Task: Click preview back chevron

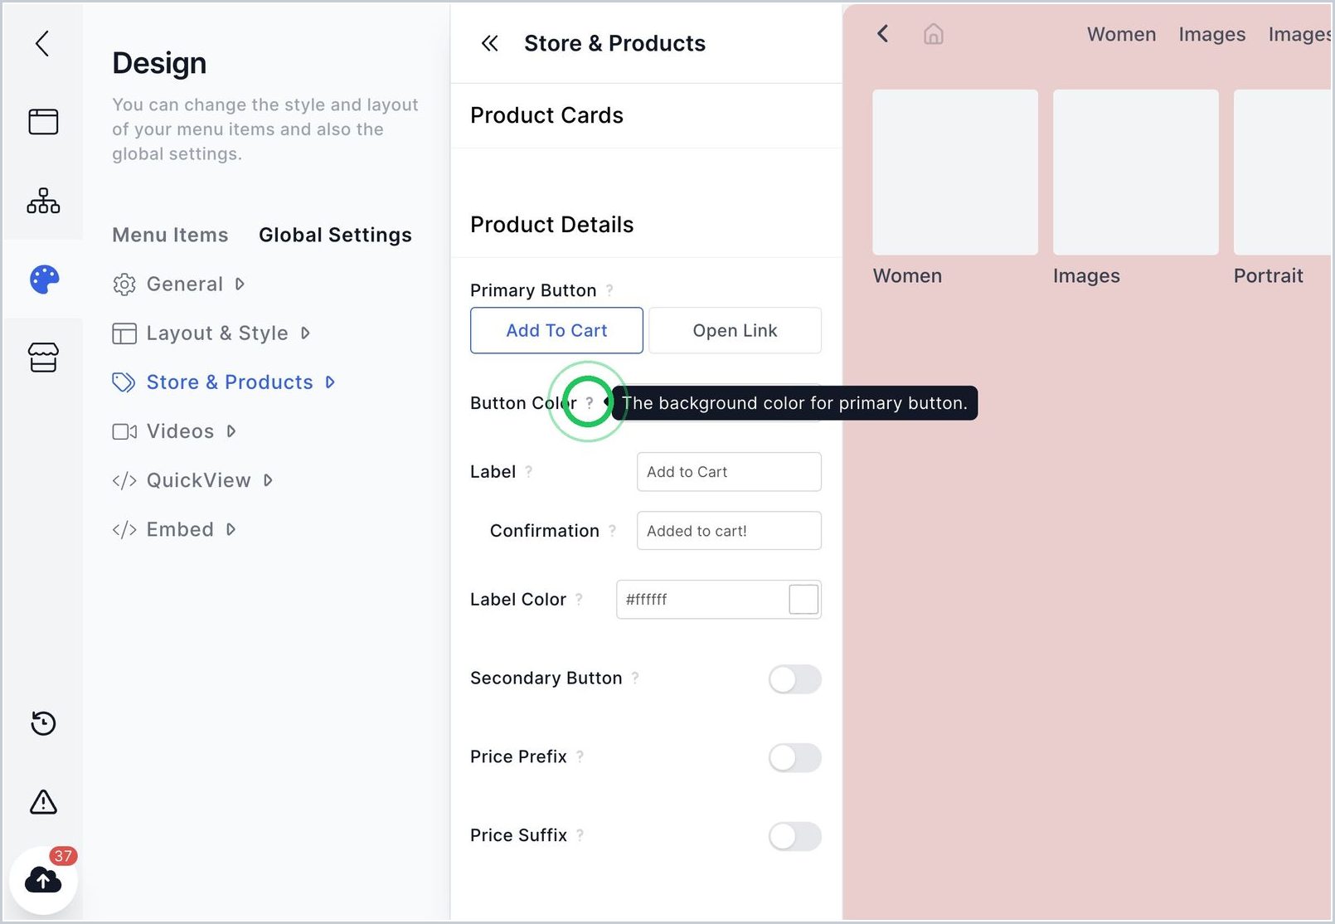Action: click(x=883, y=33)
